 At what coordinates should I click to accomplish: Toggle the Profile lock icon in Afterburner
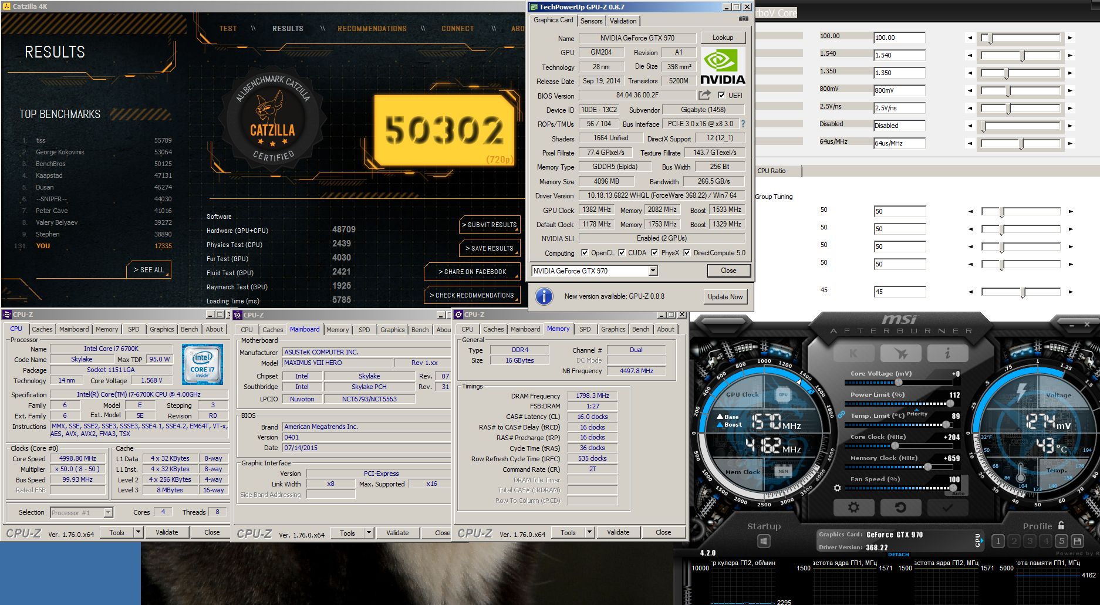pos(1061,525)
